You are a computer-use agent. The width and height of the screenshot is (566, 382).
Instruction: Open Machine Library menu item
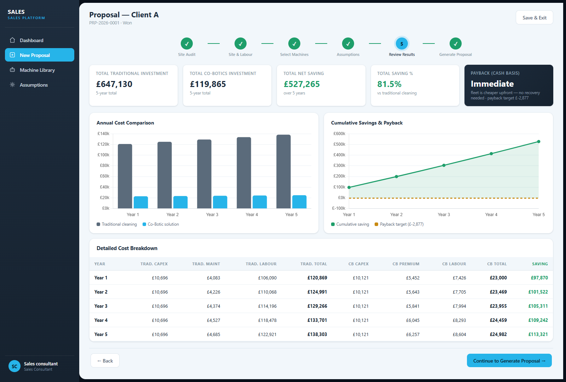click(40, 70)
